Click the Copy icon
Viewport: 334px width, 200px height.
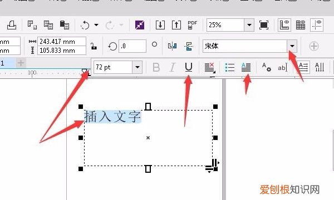48,25
